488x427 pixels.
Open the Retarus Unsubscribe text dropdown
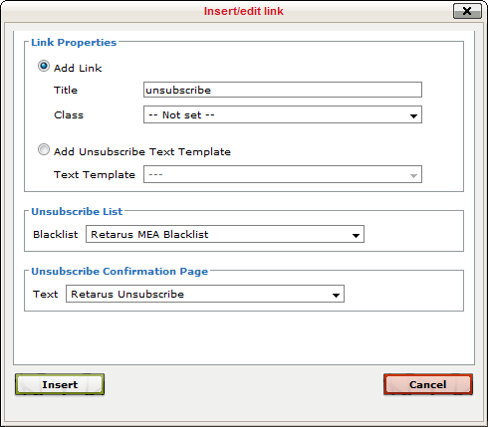(205, 294)
